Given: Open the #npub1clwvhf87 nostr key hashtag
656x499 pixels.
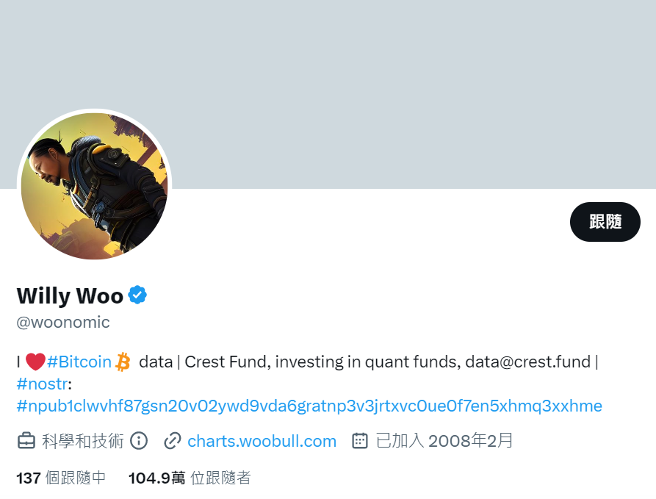Looking at the screenshot, I should pos(309,406).
